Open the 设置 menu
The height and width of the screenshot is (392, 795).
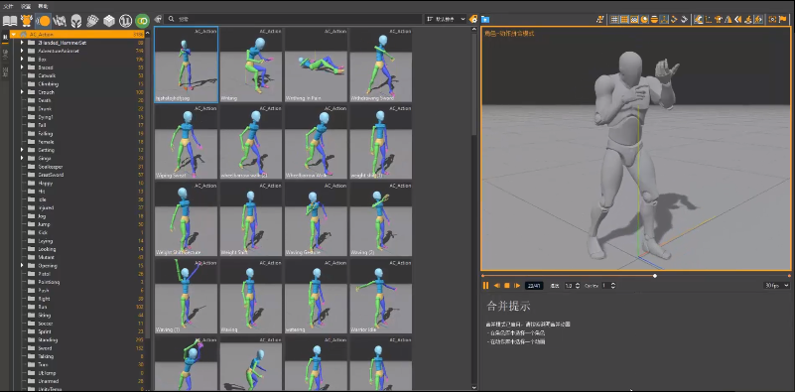click(26, 6)
